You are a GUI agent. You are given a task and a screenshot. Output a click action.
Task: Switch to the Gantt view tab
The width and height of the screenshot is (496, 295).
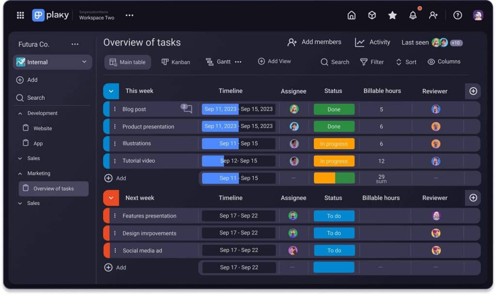point(218,62)
